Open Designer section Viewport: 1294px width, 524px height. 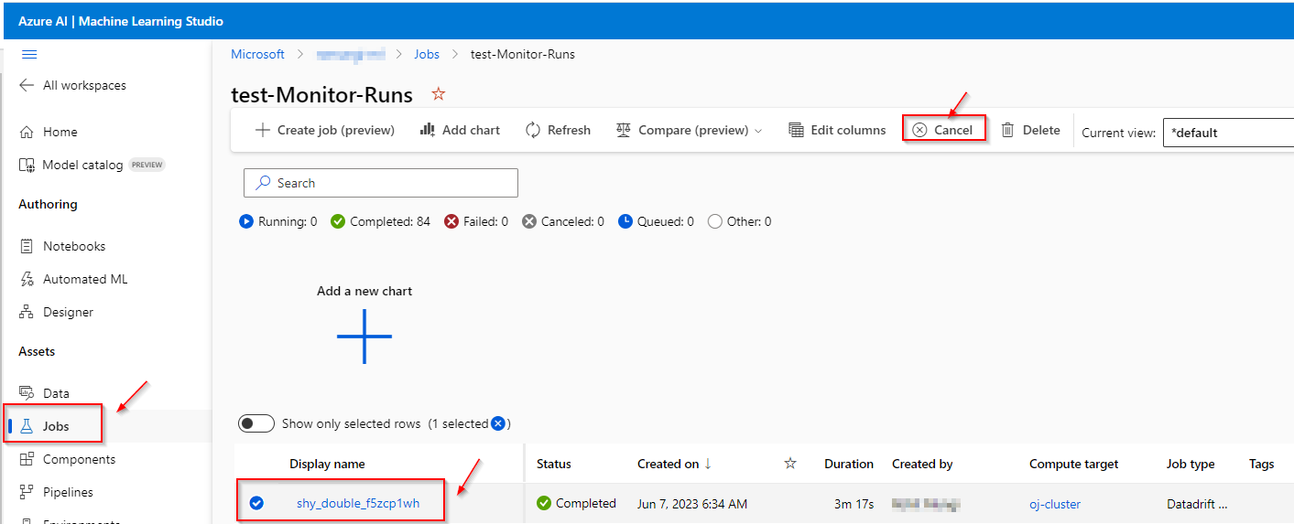pyautogui.click(x=56, y=312)
